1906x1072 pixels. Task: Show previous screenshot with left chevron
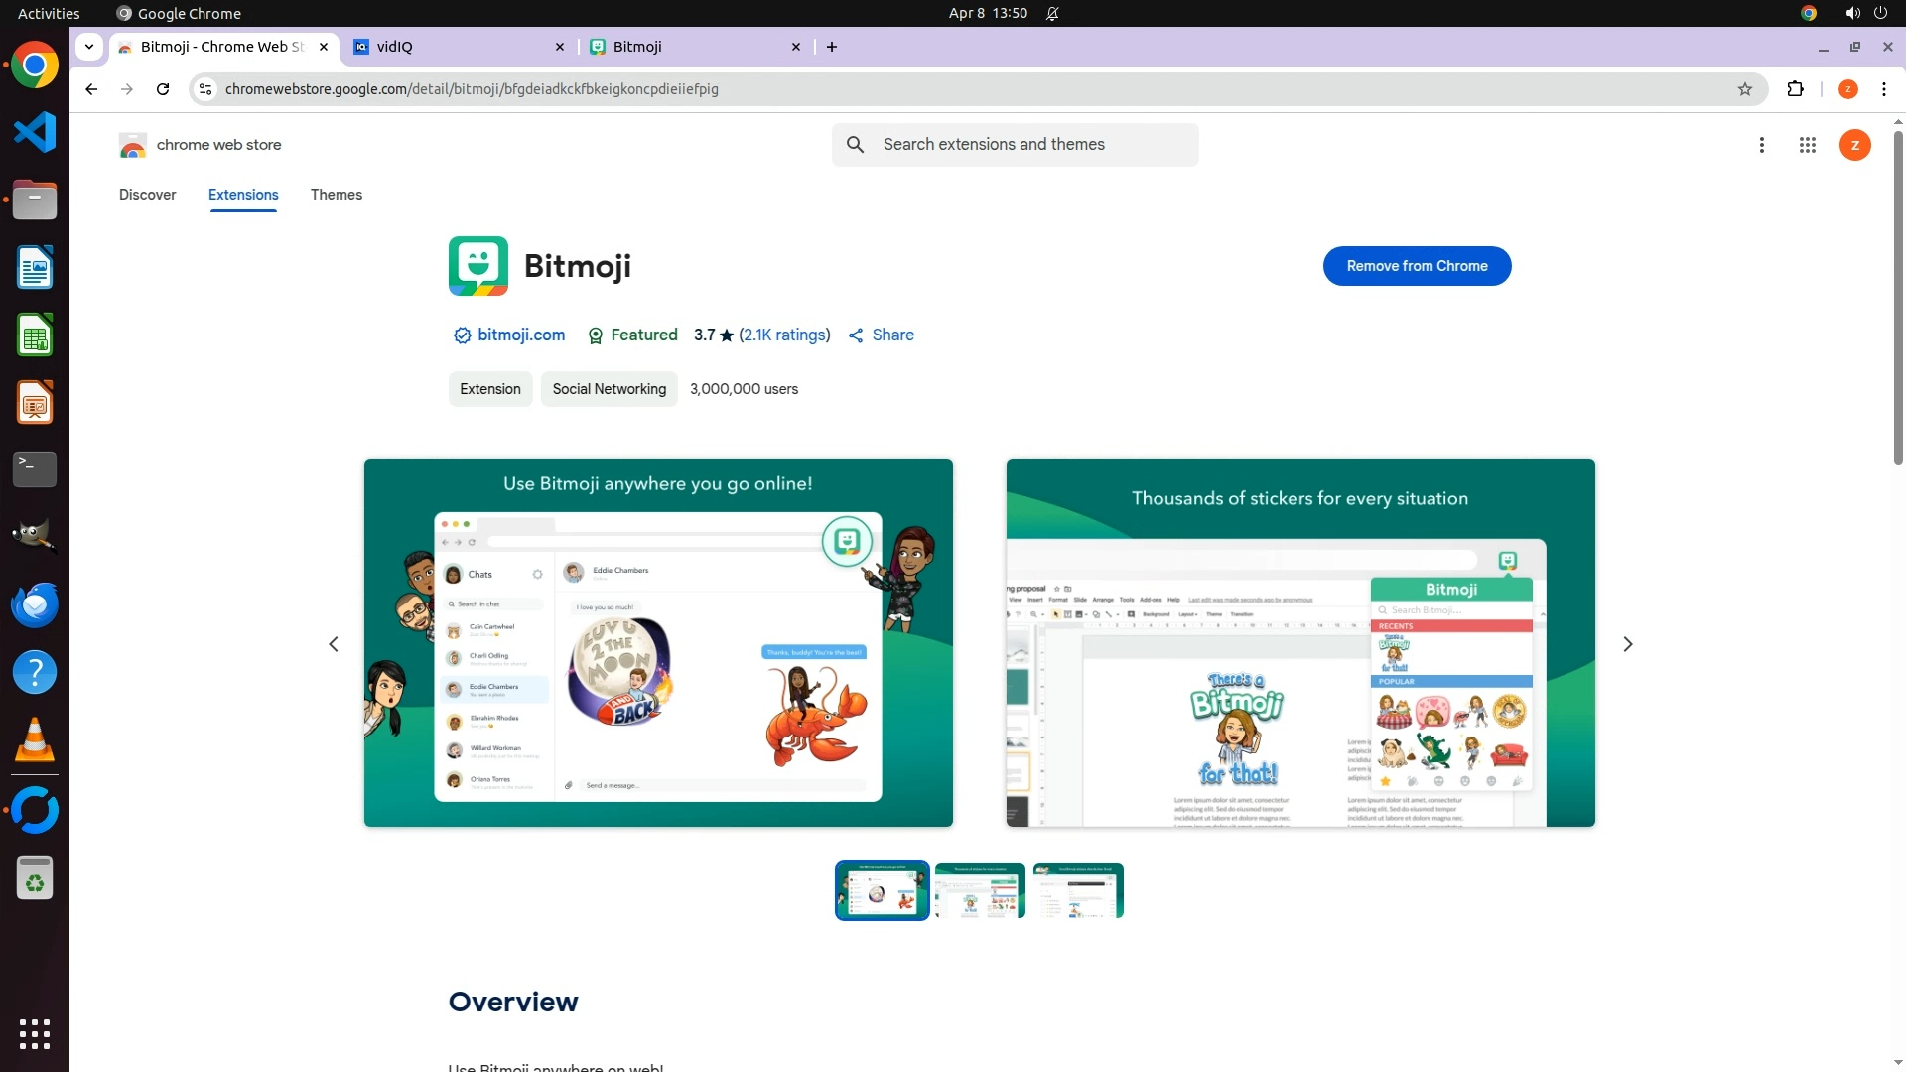pyautogui.click(x=334, y=644)
